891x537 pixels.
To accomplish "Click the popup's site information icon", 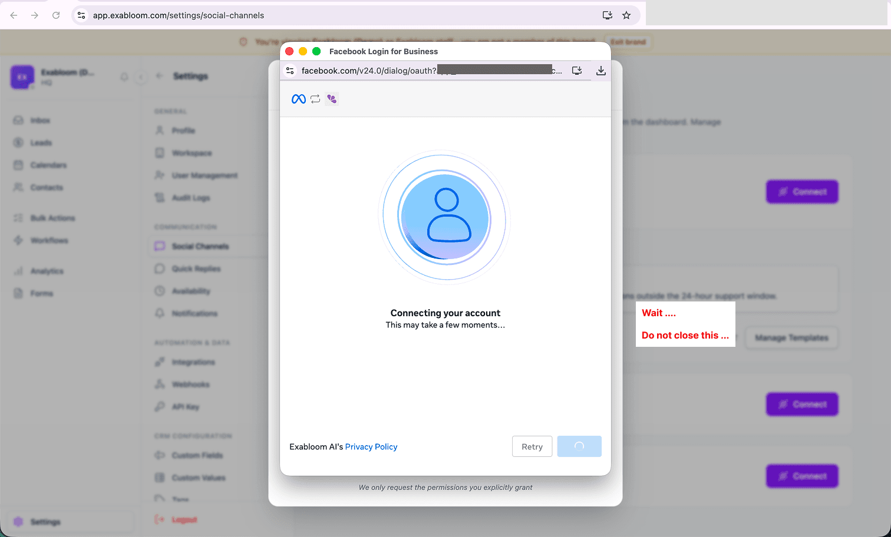I will pos(290,71).
